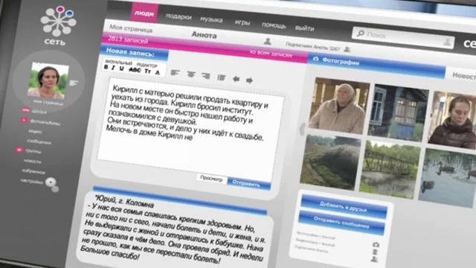Screen dimensions: 476x268
Task: Open the wooden bridge photo thumbnail
Action: pos(390,170)
